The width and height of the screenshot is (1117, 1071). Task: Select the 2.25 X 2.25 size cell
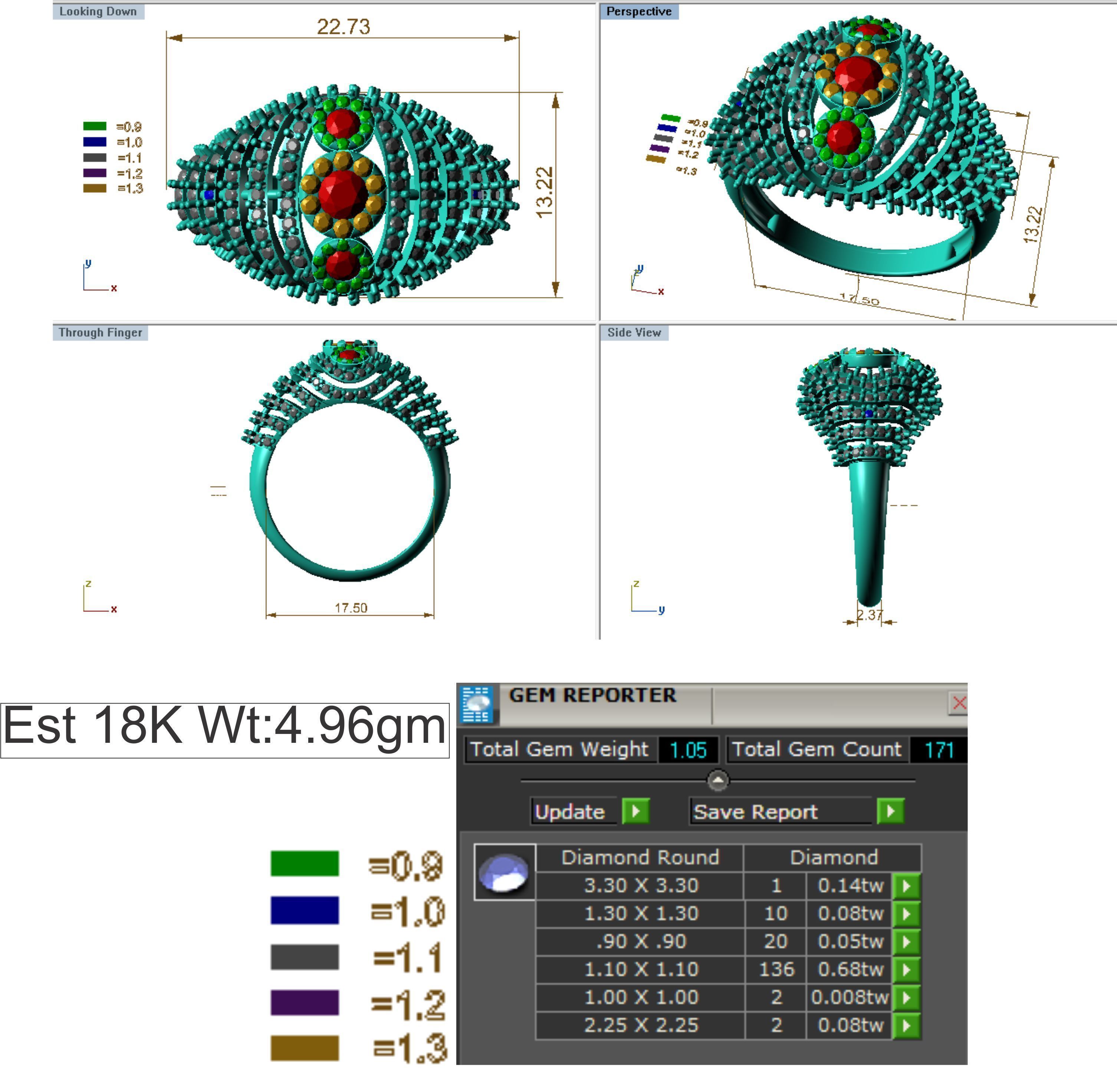click(641, 1025)
